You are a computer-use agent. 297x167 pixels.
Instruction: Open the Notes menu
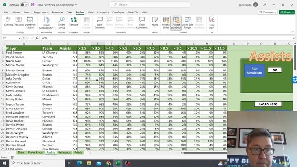[x=155, y=23]
